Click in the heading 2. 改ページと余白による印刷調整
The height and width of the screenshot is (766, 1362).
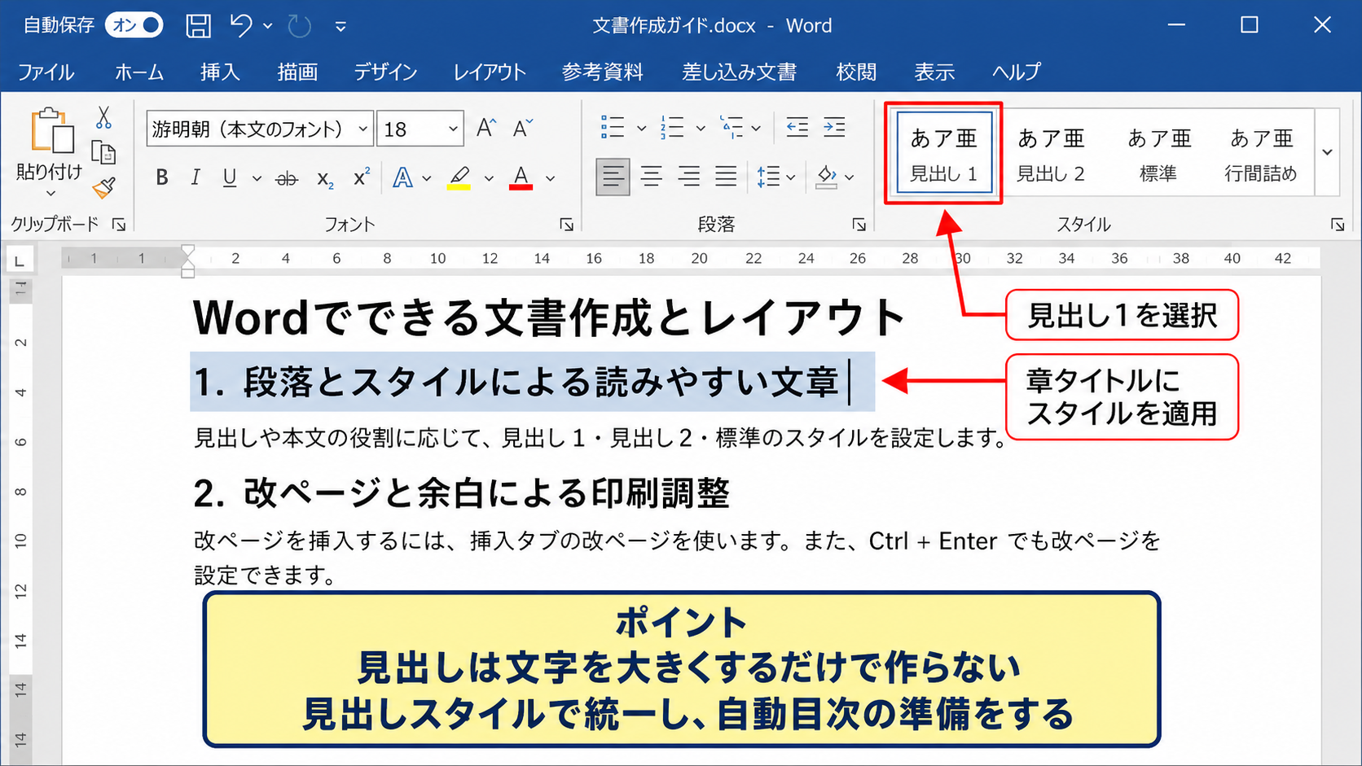462,492
